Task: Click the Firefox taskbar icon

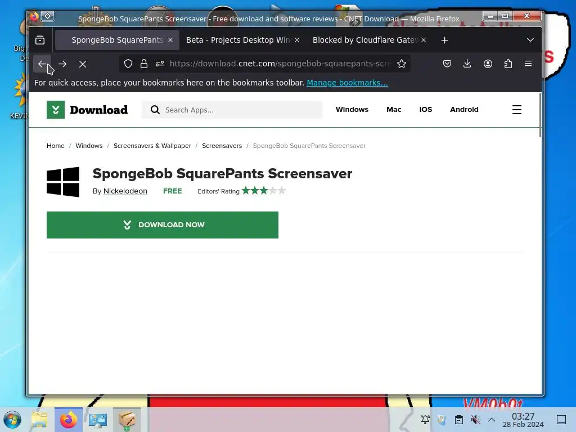Action: pos(69,420)
